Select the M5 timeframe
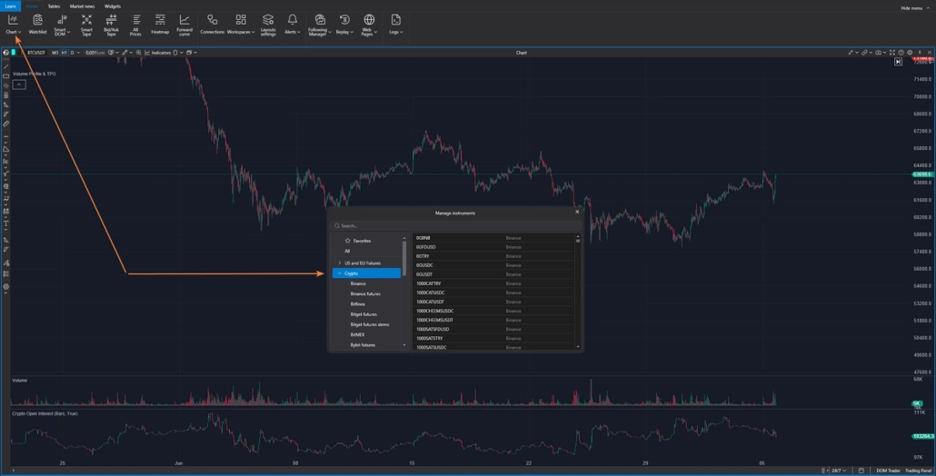 coord(55,53)
